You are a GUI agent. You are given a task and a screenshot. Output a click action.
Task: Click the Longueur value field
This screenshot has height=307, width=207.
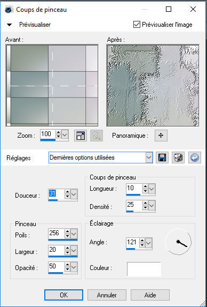(134, 189)
